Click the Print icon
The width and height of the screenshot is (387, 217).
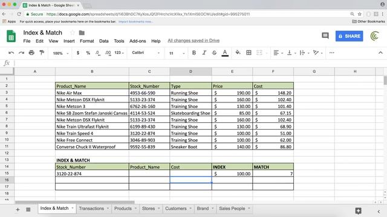tap(31, 52)
